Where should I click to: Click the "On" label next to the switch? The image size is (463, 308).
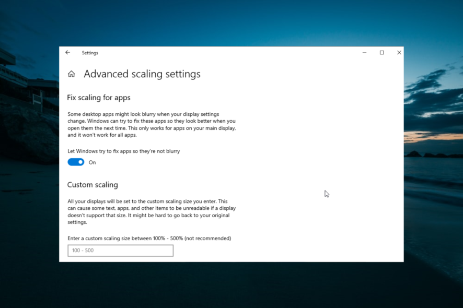coord(92,162)
